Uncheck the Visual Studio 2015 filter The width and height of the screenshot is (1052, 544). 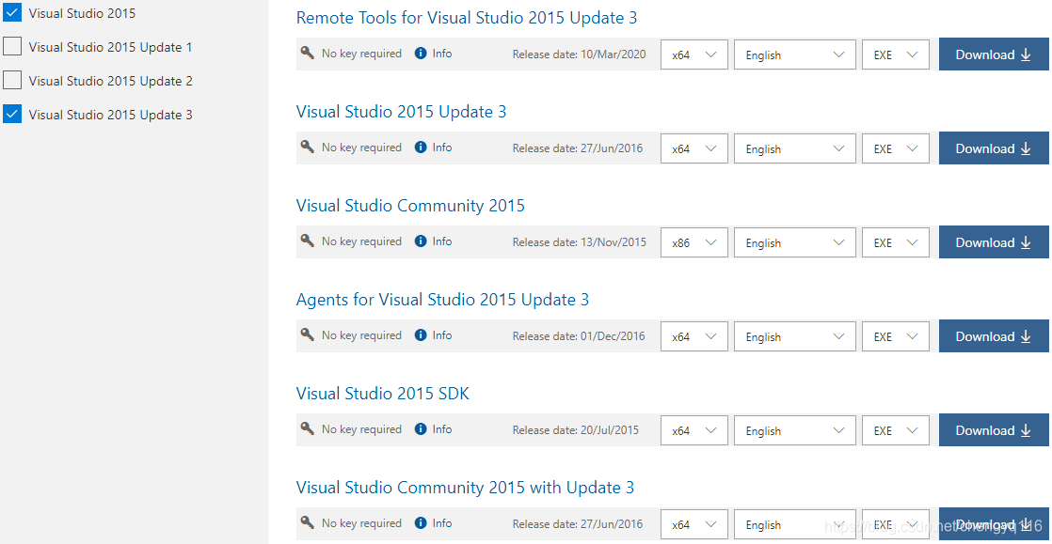[x=13, y=13]
